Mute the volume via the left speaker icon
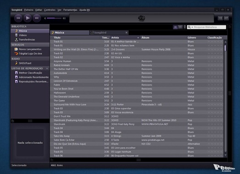240x174 pixels. coord(45,18)
